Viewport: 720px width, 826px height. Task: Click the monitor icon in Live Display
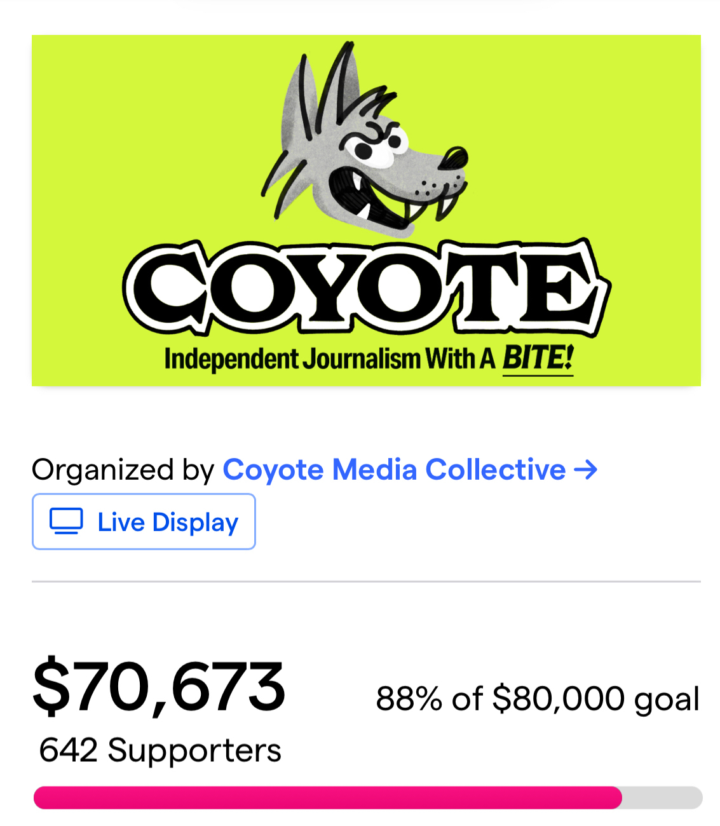click(x=66, y=522)
